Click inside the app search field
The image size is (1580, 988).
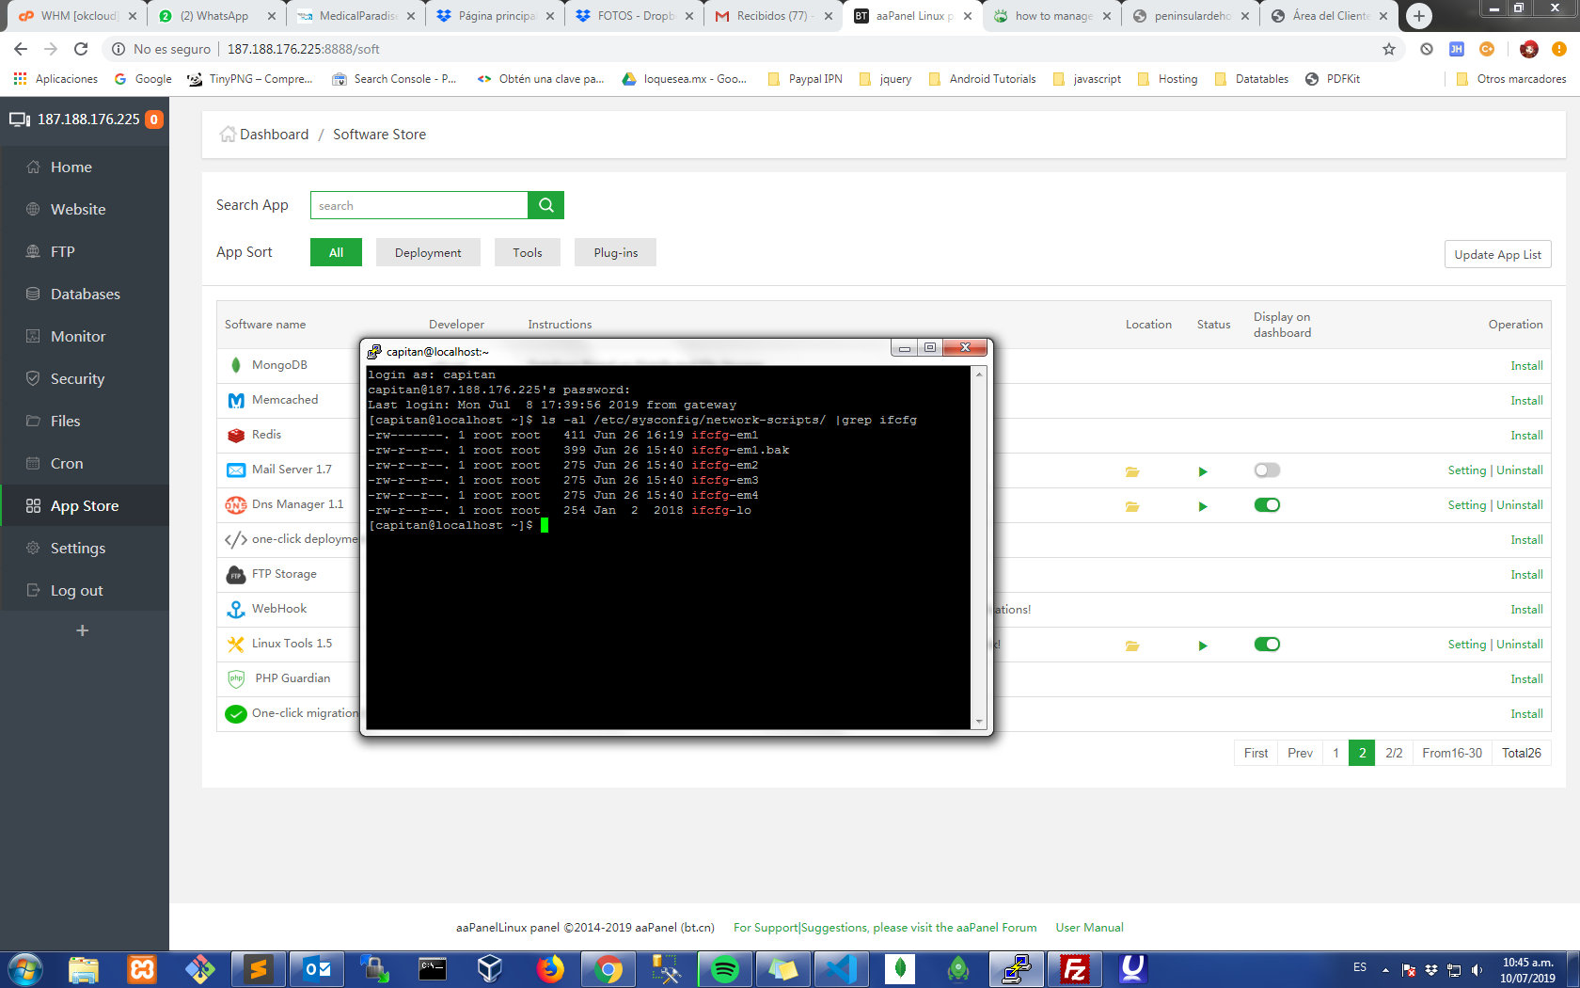click(x=419, y=205)
